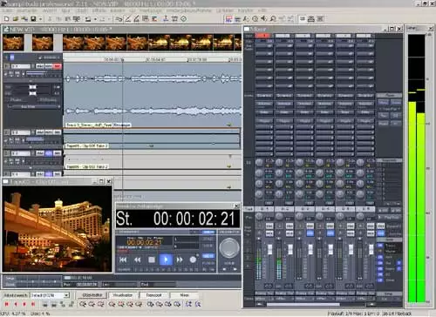Toggle the blue lit button on mixer channel 4
436x317 pixels.
[x=330, y=233]
